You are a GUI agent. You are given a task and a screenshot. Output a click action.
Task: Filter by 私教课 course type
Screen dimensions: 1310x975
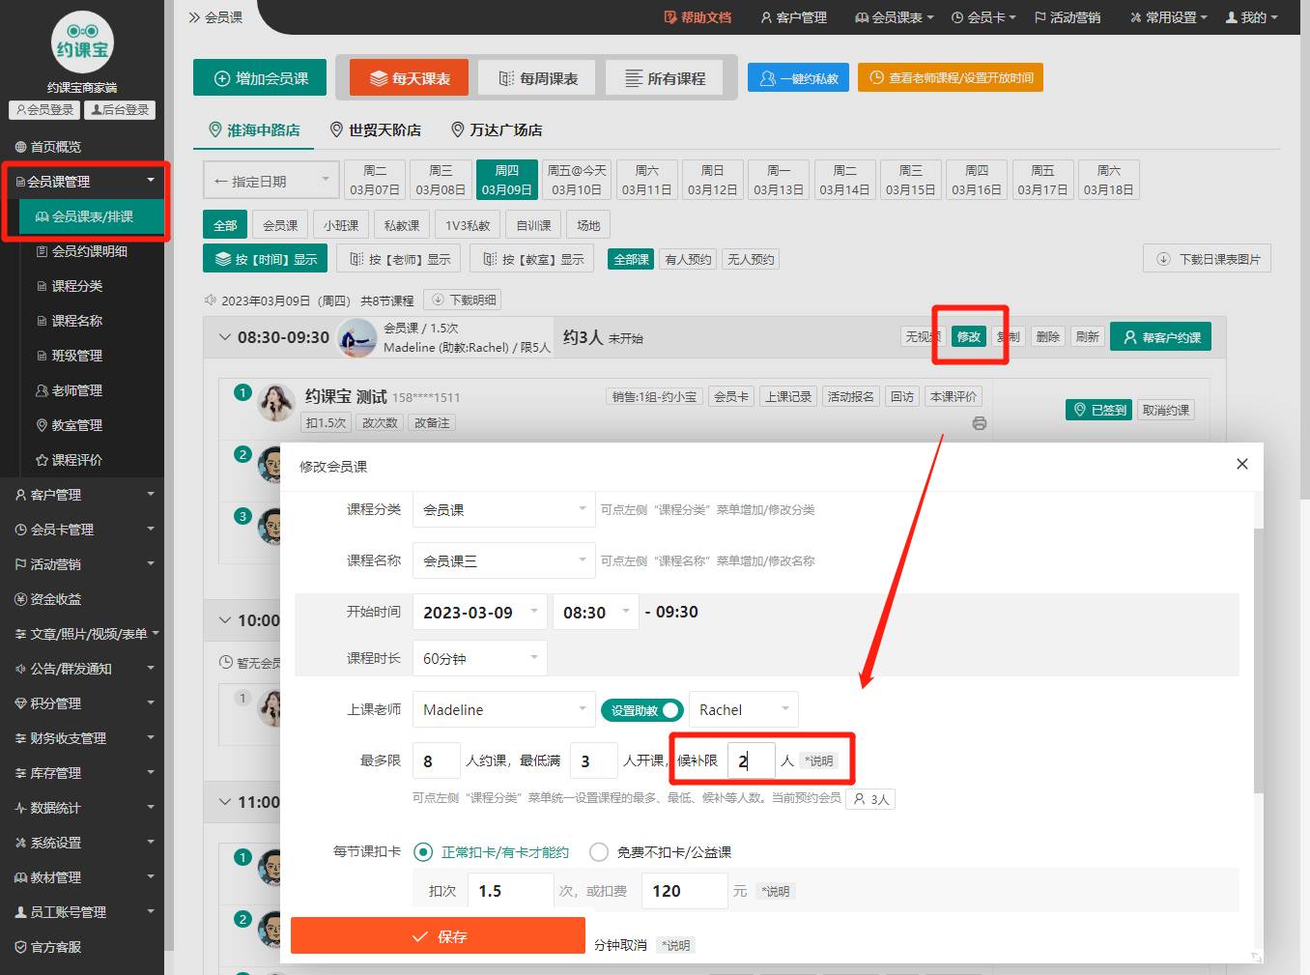pyautogui.click(x=402, y=225)
